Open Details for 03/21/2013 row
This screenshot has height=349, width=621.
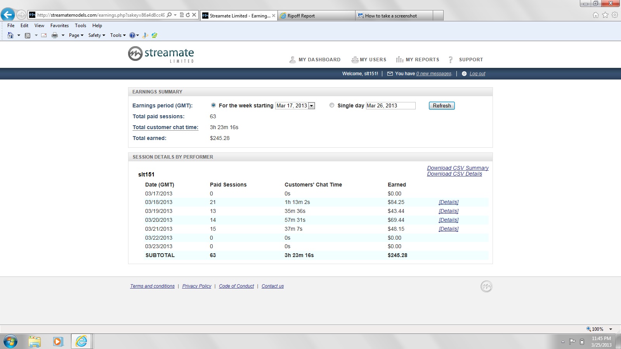point(448,229)
